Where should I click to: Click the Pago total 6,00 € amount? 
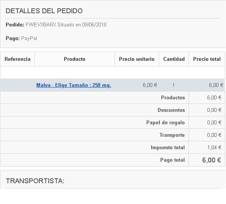[212, 160]
